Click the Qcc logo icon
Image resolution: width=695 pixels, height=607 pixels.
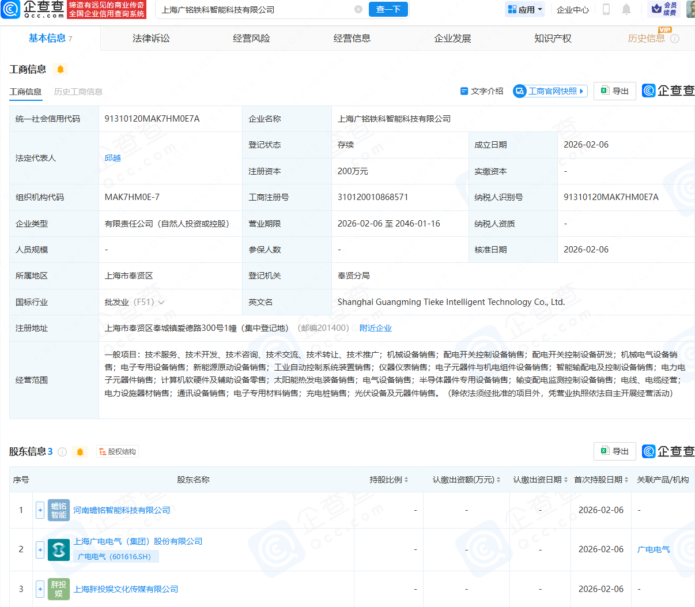tap(11, 9)
